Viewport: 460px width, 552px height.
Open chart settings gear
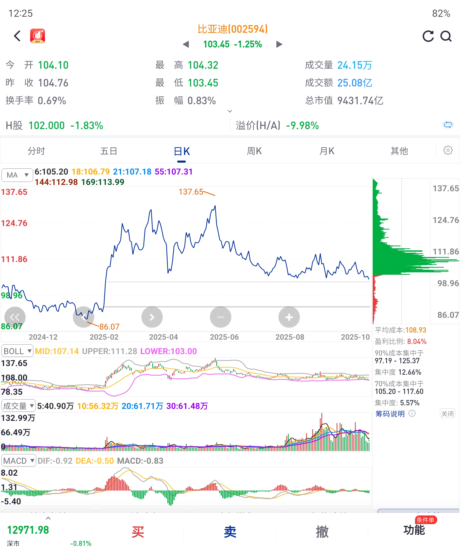click(448, 150)
